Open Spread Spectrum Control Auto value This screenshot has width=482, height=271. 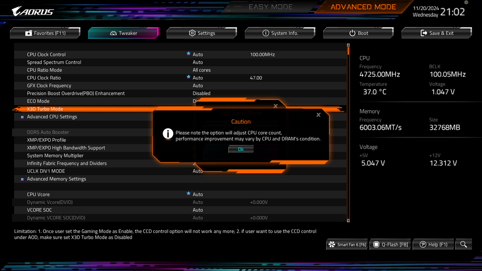(198, 62)
